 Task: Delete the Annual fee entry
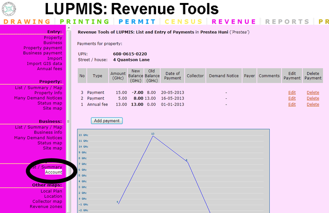pos(313,104)
